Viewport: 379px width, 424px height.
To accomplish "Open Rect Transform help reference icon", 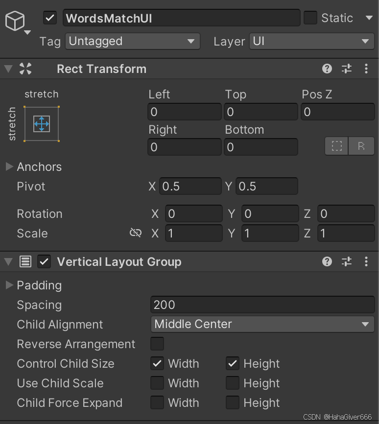I will click(327, 69).
